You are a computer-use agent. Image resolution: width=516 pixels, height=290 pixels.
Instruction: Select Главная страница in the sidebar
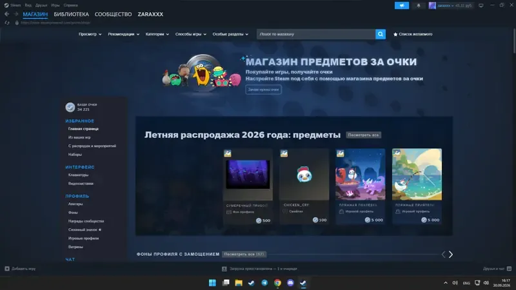[x=84, y=129]
